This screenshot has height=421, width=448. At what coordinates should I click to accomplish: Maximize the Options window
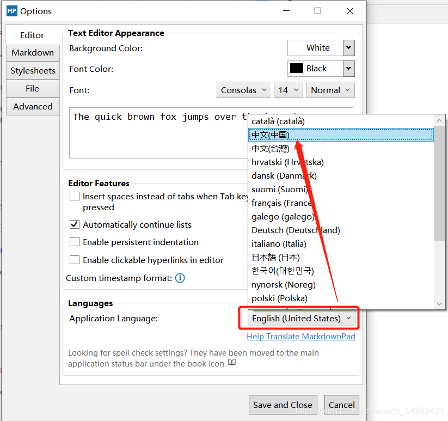click(318, 11)
